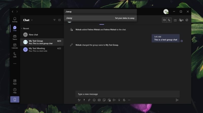Click the group name changed notice
Screen dimensions: 203x113
[97, 45]
